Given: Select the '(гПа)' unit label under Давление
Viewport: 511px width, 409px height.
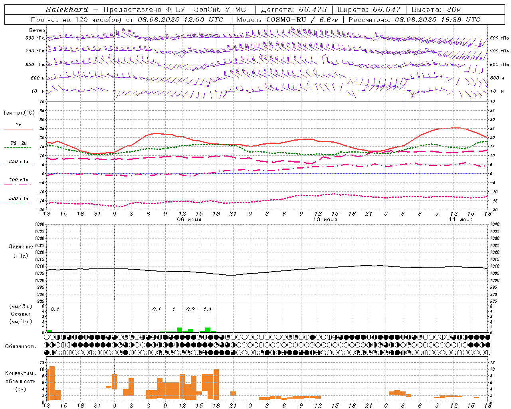Looking at the screenshot, I should pos(21,256).
